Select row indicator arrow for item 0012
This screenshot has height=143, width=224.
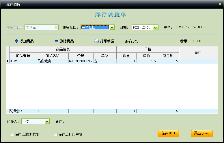(8, 61)
